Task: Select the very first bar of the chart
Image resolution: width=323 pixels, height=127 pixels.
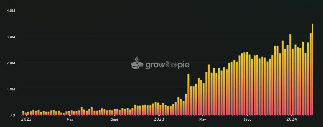Action: 23,113
